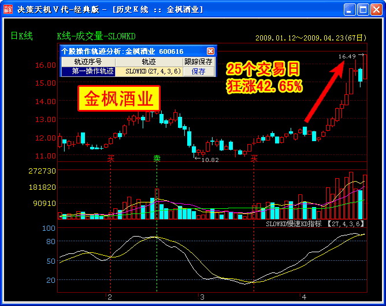
Task: Click the SLOWKD慢速KD指标 【27,4,3,6】 label
Action: coord(315,224)
